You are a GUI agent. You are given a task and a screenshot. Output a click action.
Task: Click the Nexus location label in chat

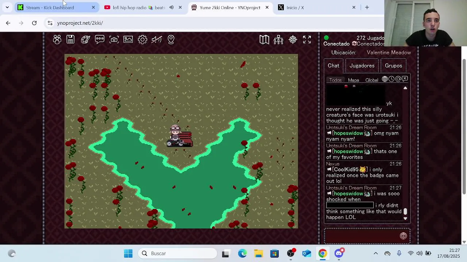[x=333, y=164]
